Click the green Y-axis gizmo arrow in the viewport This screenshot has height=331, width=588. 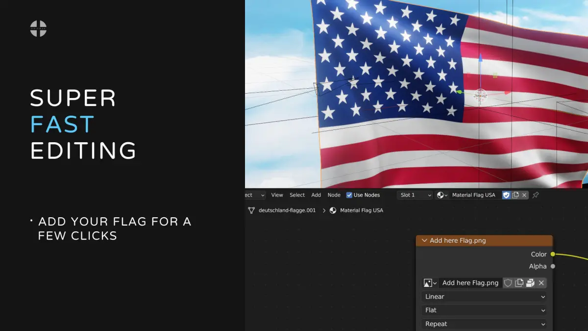pos(460,92)
